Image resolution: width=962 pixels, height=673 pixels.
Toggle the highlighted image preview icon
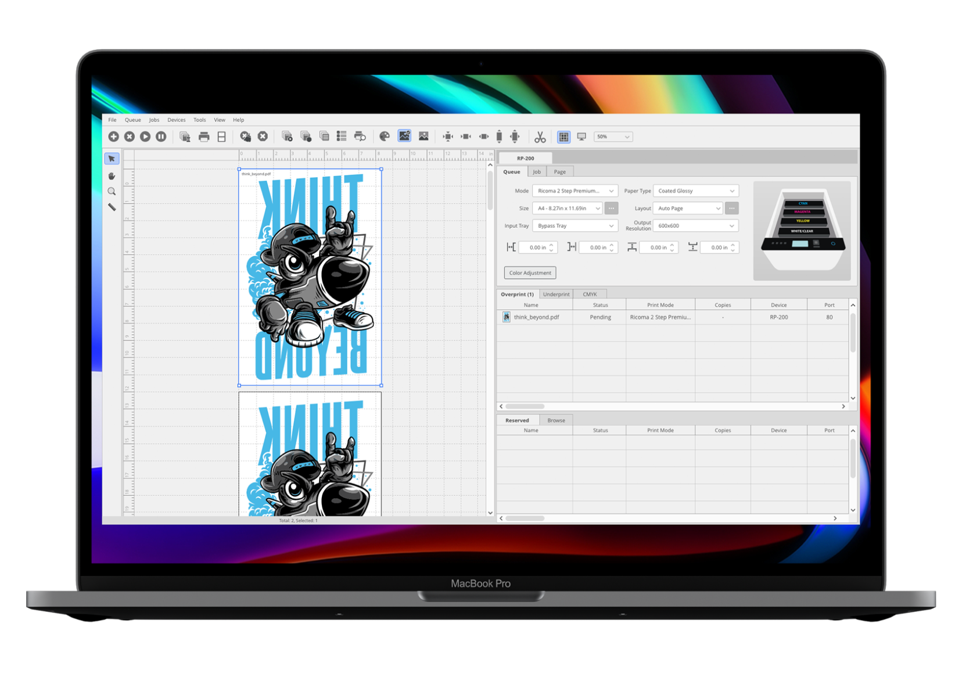404,136
